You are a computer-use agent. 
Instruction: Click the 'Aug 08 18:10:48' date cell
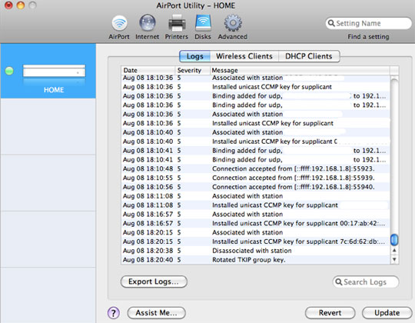[x=148, y=169]
